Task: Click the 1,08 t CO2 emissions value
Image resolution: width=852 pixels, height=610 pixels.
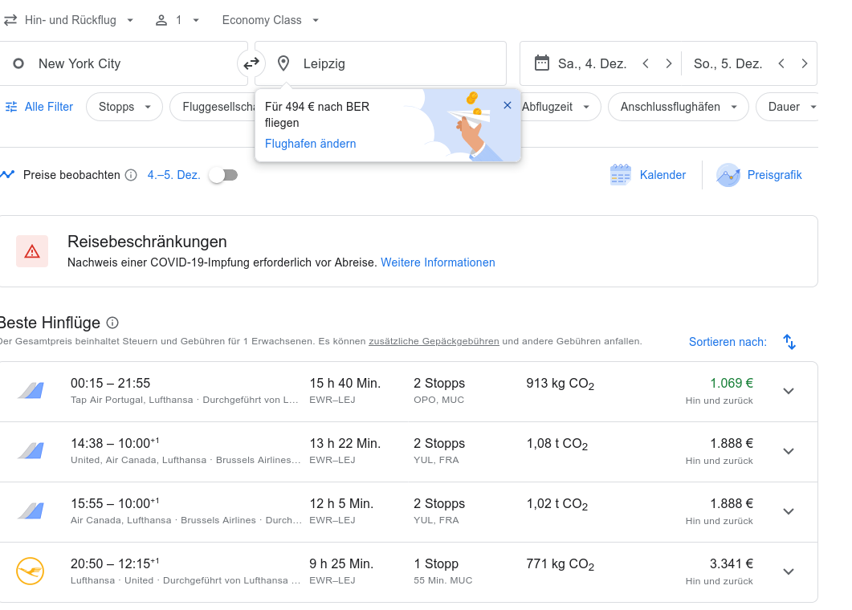Action: 557,445
